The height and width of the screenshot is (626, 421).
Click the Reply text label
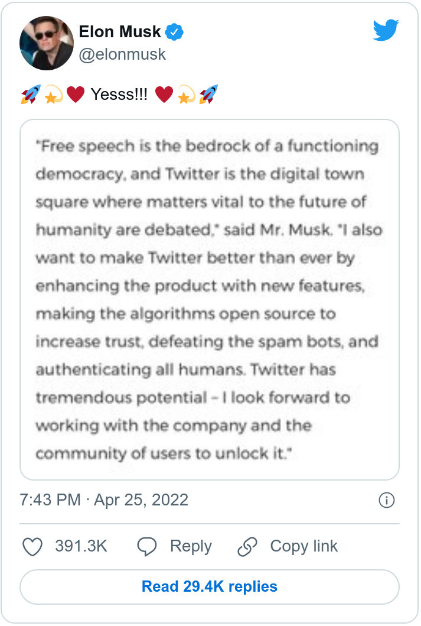[x=191, y=547]
